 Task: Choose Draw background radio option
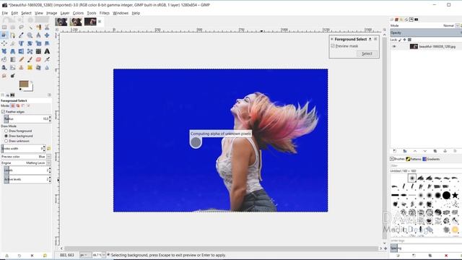tap(6, 136)
